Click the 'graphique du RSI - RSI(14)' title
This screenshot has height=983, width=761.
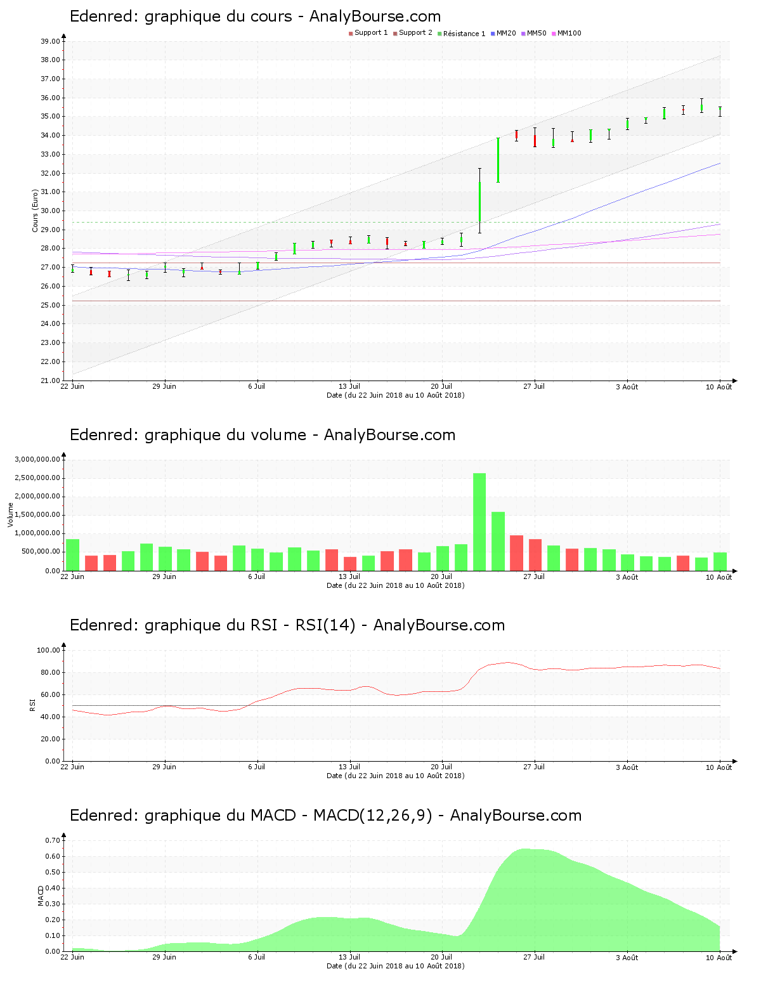click(250, 625)
